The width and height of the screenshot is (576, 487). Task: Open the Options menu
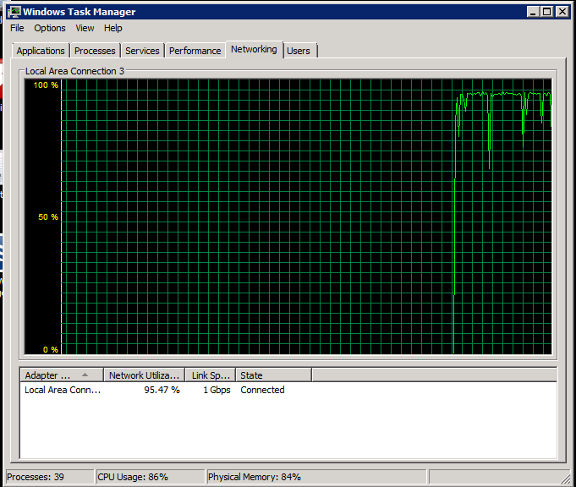[50, 28]
